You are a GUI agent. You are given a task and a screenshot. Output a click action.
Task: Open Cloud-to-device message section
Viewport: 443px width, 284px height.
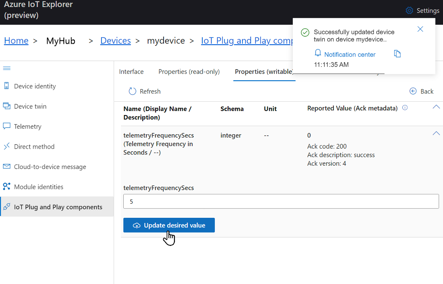(50, 166)
